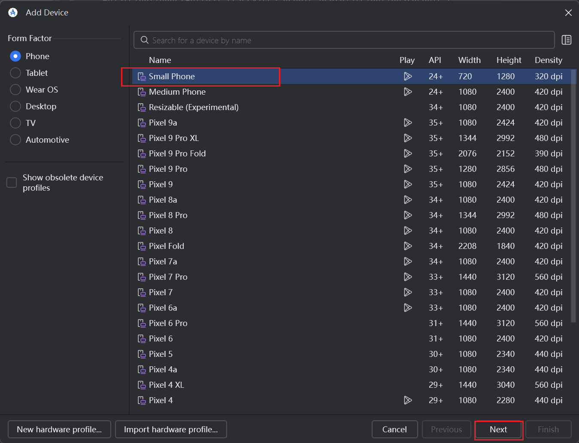Click the device icon beside Resizable (Experimental)
Image resolution: width=579 pixels, height=443 pixels.
coord(142,107)
